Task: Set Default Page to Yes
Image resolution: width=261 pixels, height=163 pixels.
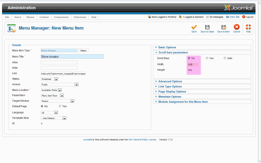Action: 60,106
